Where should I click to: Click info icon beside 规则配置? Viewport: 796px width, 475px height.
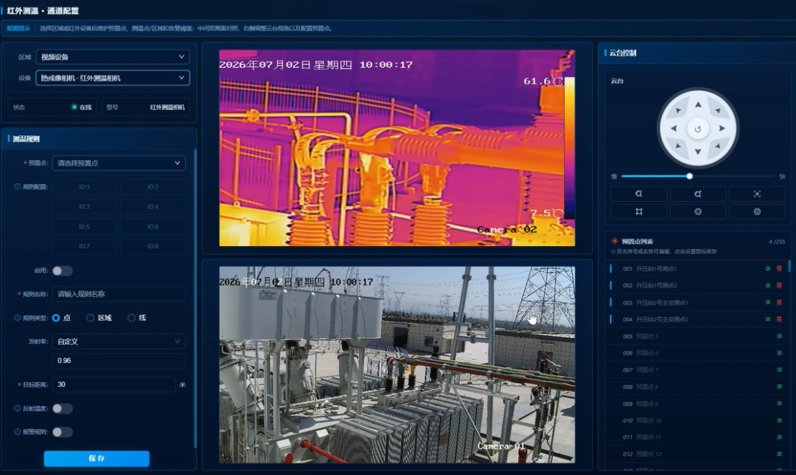point(17,187)
